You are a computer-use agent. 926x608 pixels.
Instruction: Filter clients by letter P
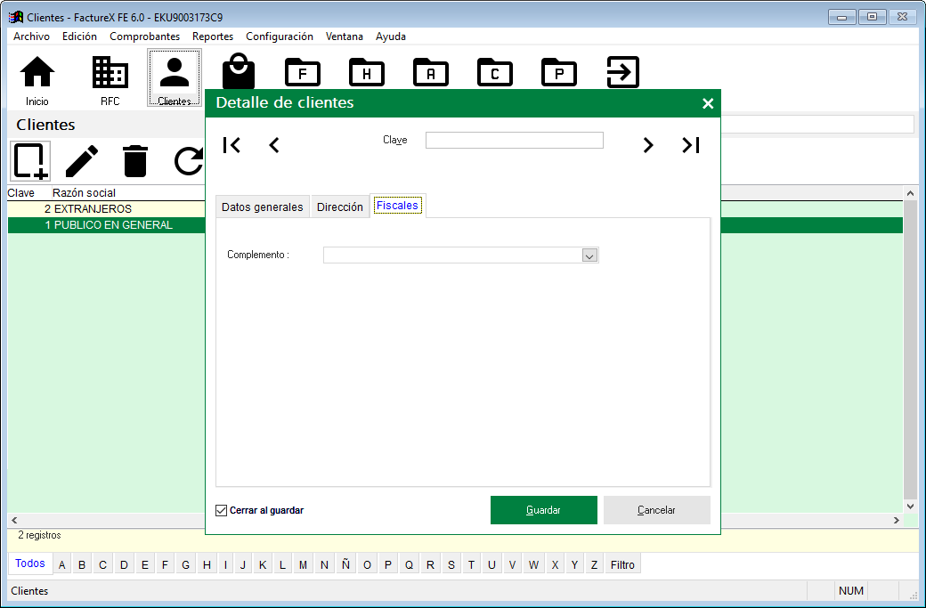coord(388,565)
